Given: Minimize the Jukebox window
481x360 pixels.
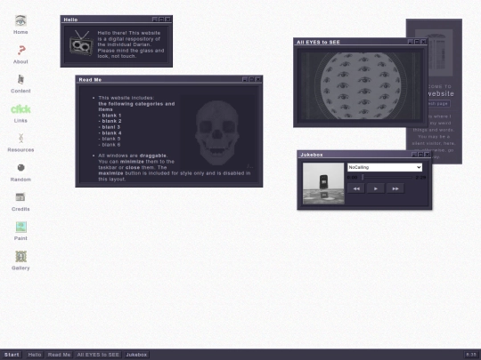Looking at the screenshot, I should pyautogui.click(x=414, y=155).
